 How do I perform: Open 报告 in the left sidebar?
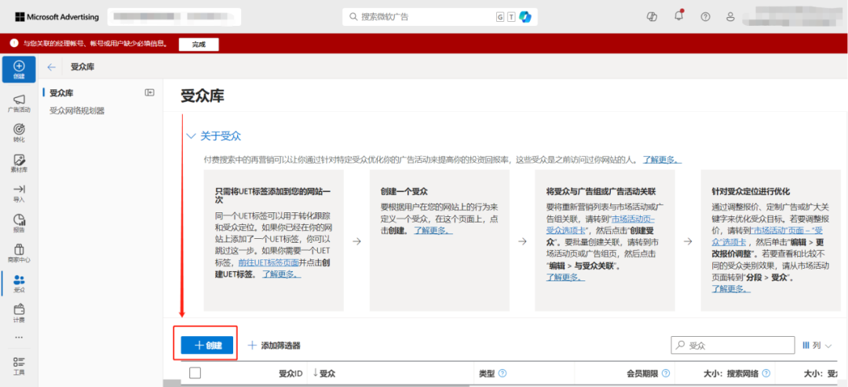pyautogui.click(x=19, y=223)
